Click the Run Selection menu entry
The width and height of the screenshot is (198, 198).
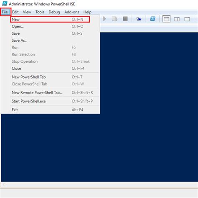pyautogui.click(x=55, y=54)
